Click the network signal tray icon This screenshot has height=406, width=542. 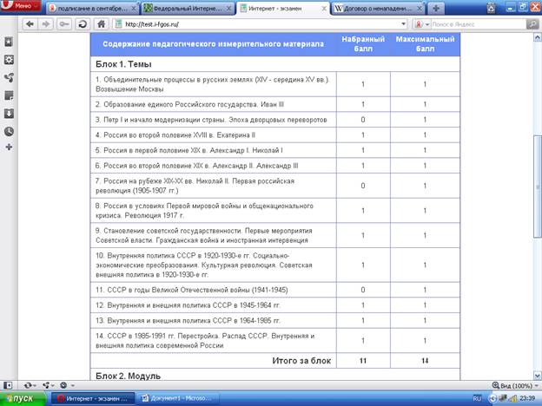[513, 399]
